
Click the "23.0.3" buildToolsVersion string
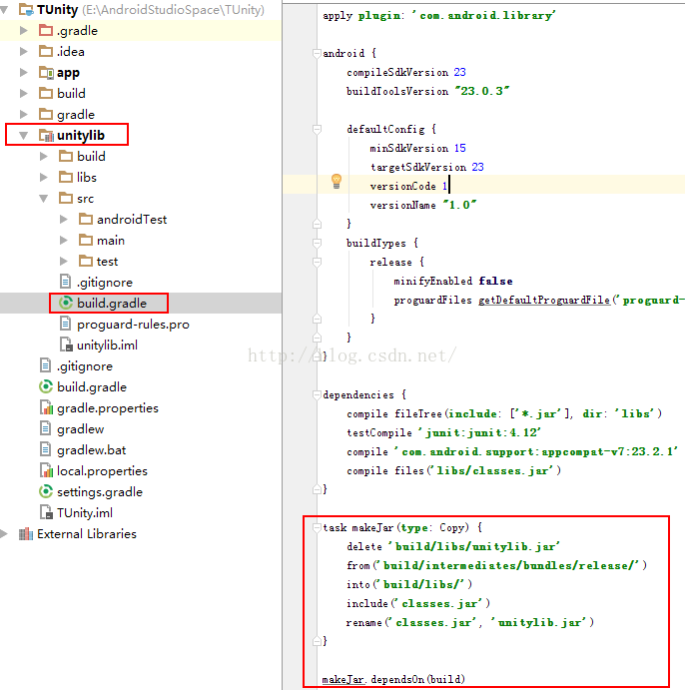482,91
